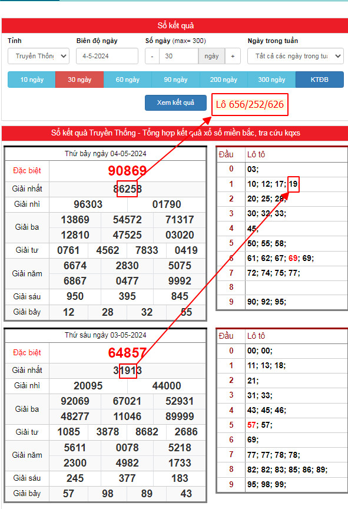Open the Ngày trong tuần dropdown
Viewport: 348px width, 509px height.
pyautogui.click(x=295, y=56)
